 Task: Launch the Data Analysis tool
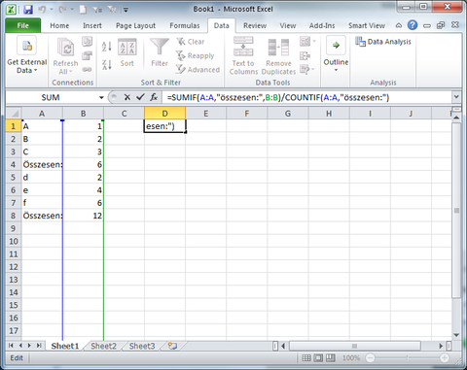coord(383,42)
